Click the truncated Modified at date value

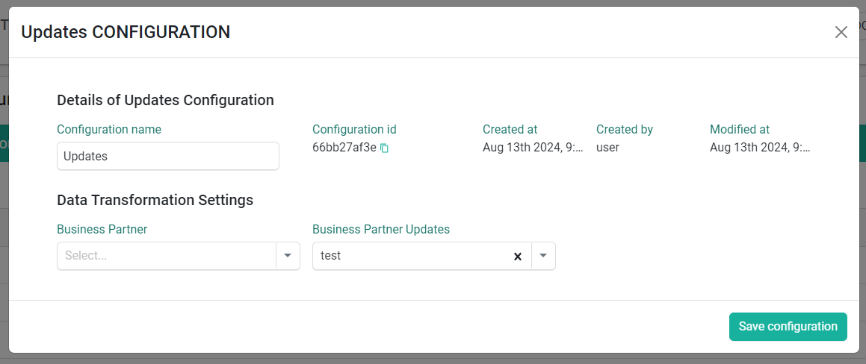point(760,148)
